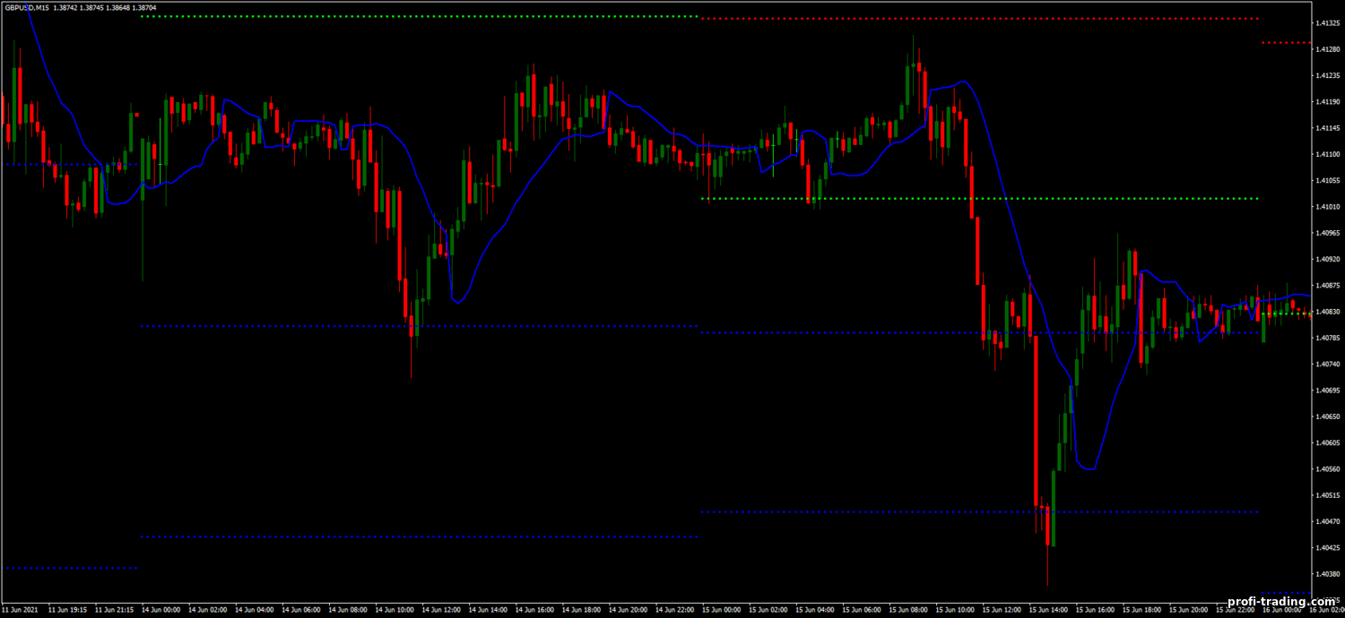1345x618 pixels.
Task: Click the 1.41010 price scale label
Action: 1327,207
